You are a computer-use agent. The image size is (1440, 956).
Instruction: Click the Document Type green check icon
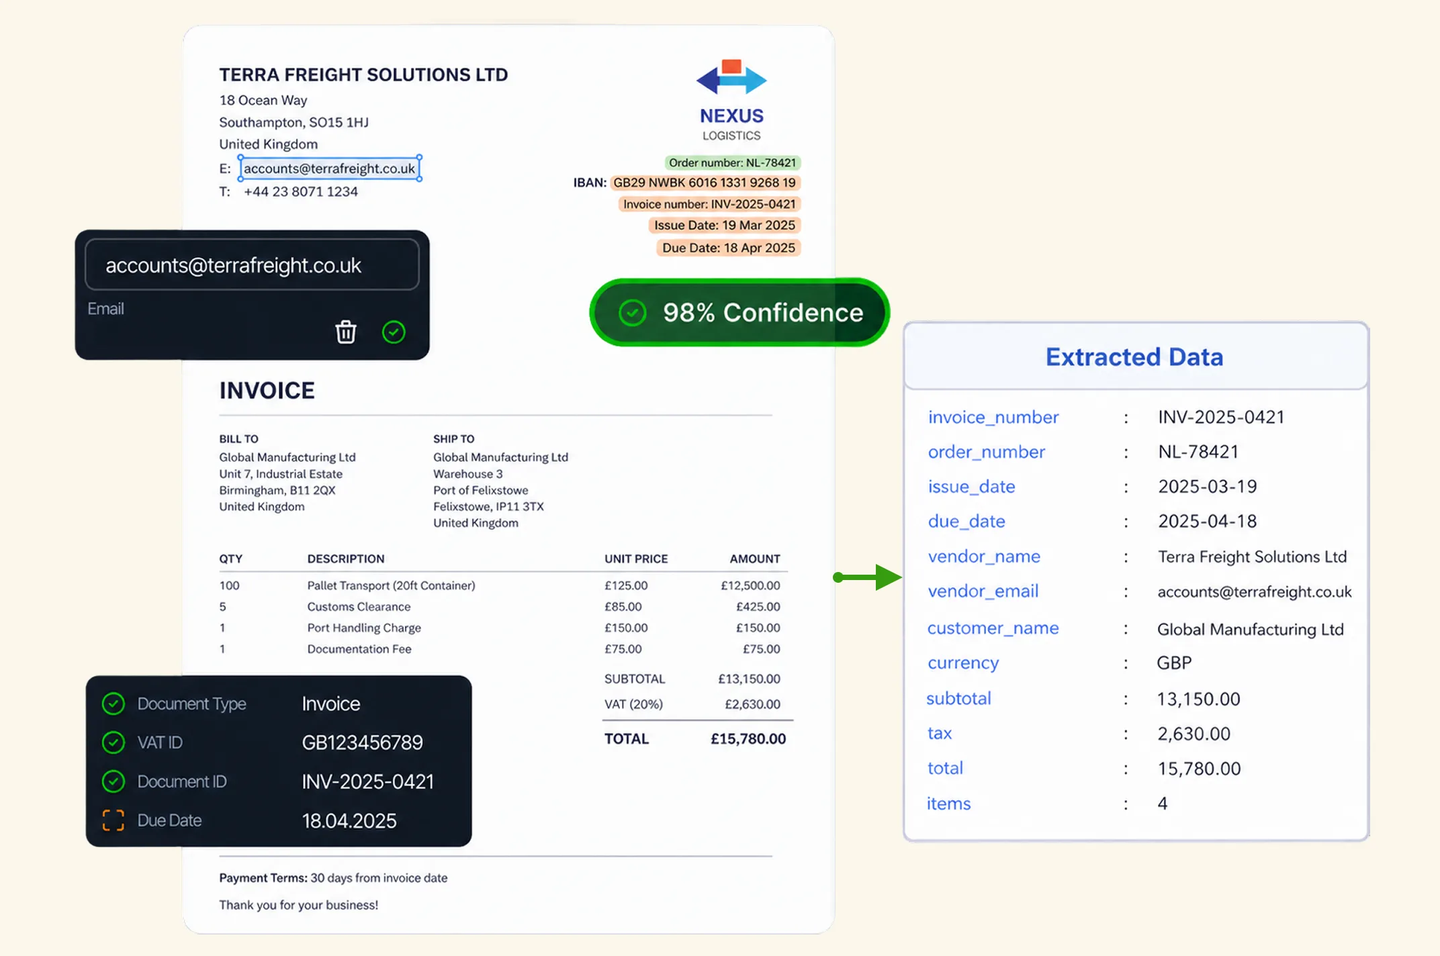[114, 704]
